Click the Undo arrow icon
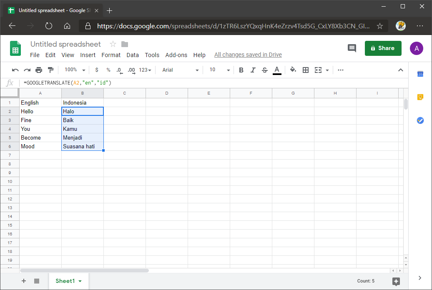The image size is (432, 290). click(x=15, y=70)
